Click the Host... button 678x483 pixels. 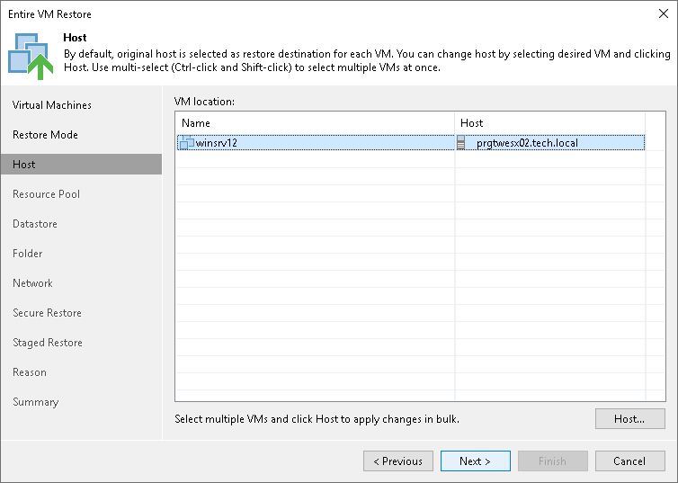click(630, 418)
